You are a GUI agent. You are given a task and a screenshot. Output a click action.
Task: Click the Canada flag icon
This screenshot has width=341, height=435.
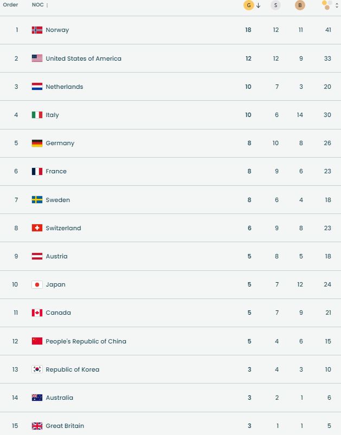tap(37, 313)
